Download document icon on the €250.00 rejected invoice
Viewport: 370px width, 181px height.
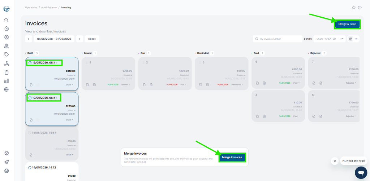click(321, 83)
